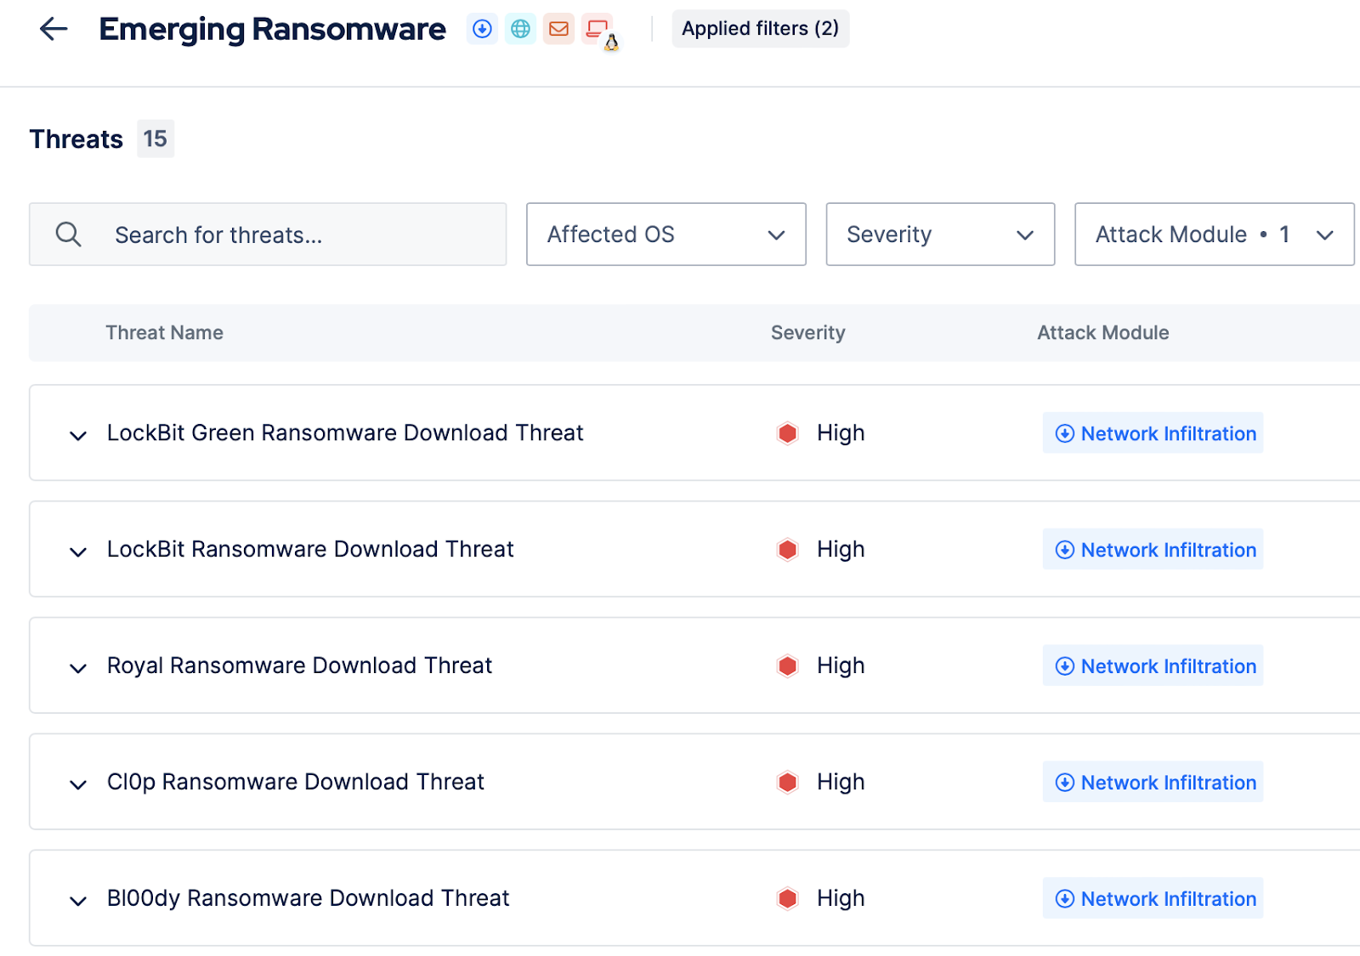Click the Threat Name column header
Viewport: 1360px width, 956px height.
tap(165, 333)
